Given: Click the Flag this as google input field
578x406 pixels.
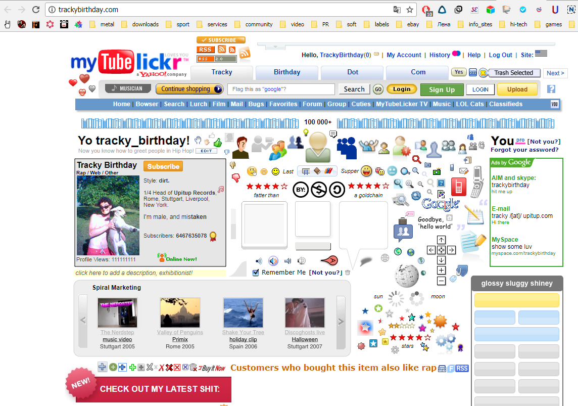Looking at the screenshot, I should pos(281,89).
